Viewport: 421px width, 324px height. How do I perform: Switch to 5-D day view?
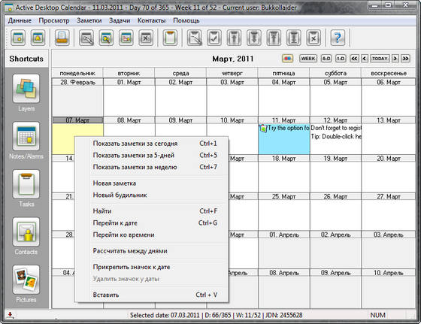[x=326, y=59]
